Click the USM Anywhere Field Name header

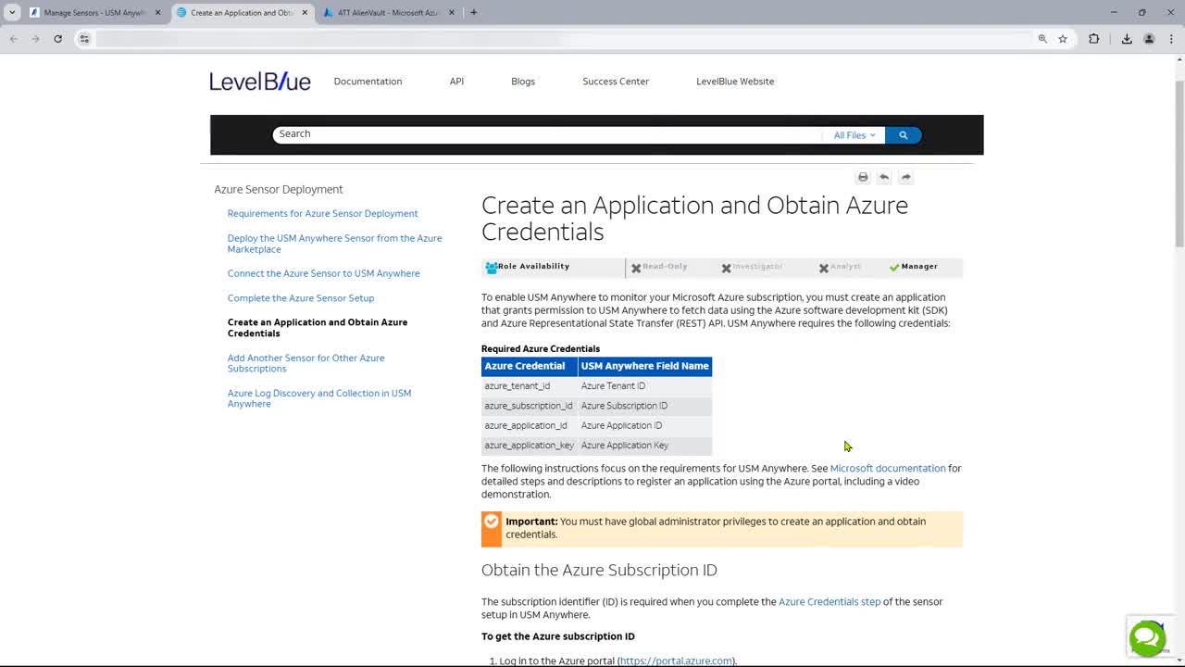tap(645, 366)
